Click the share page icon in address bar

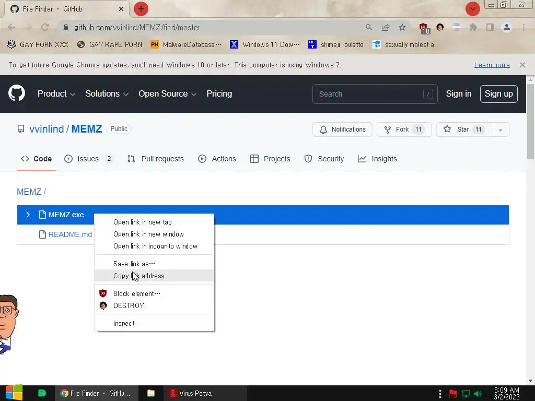[386, 27]
